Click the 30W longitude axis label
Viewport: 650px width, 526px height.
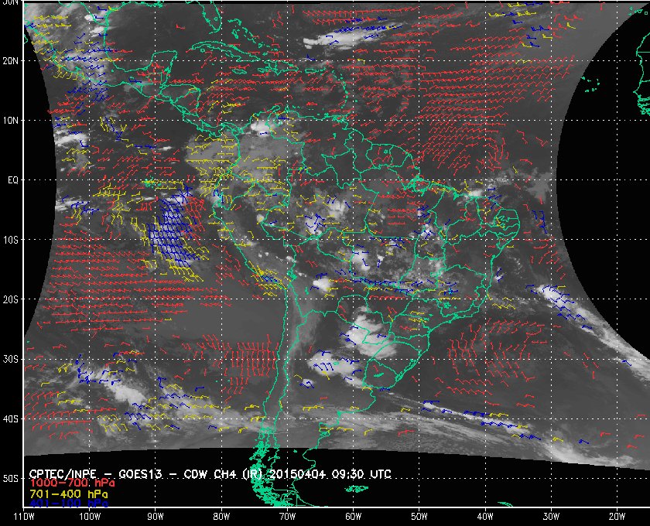click(x=550, y=517)
